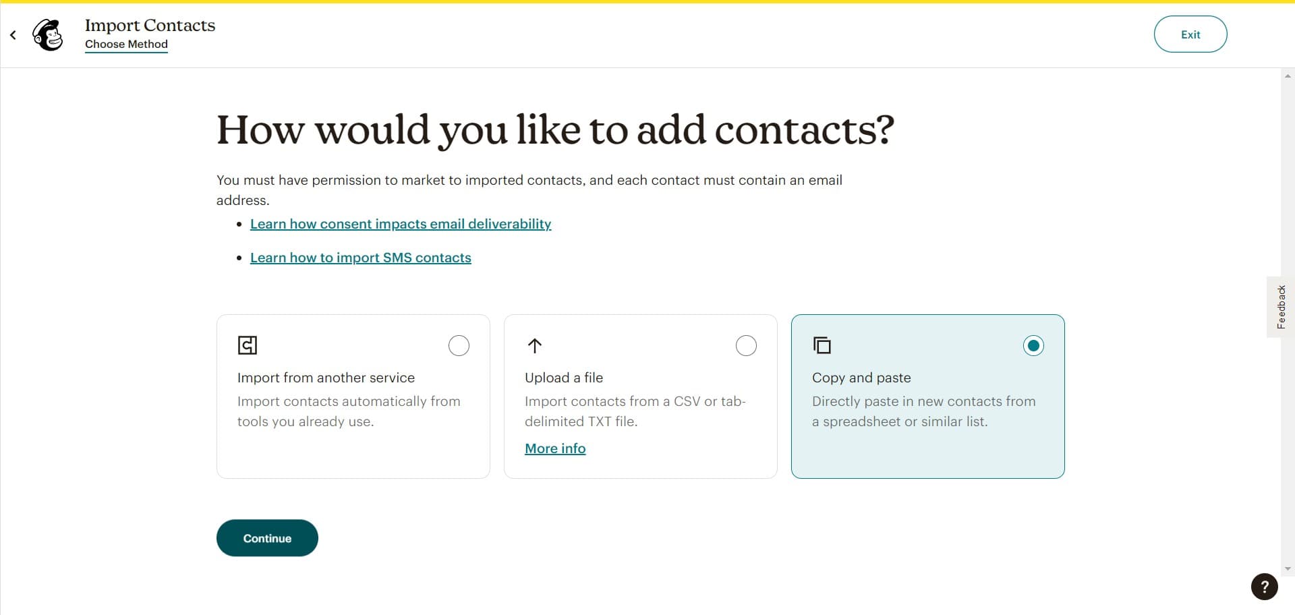Click More info under Upload a file
1295x615 pixels.
[x=555, y=448]
